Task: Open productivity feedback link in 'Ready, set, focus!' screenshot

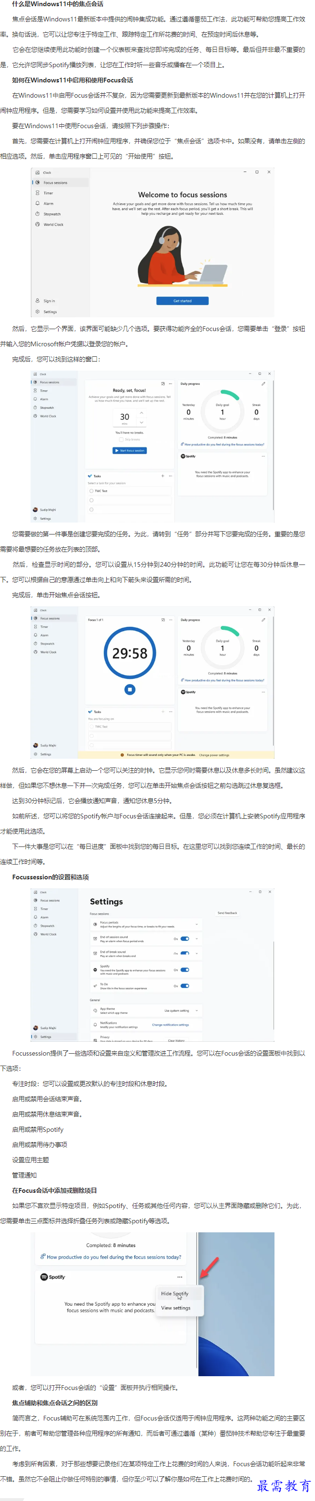Action: coord(222,444)
